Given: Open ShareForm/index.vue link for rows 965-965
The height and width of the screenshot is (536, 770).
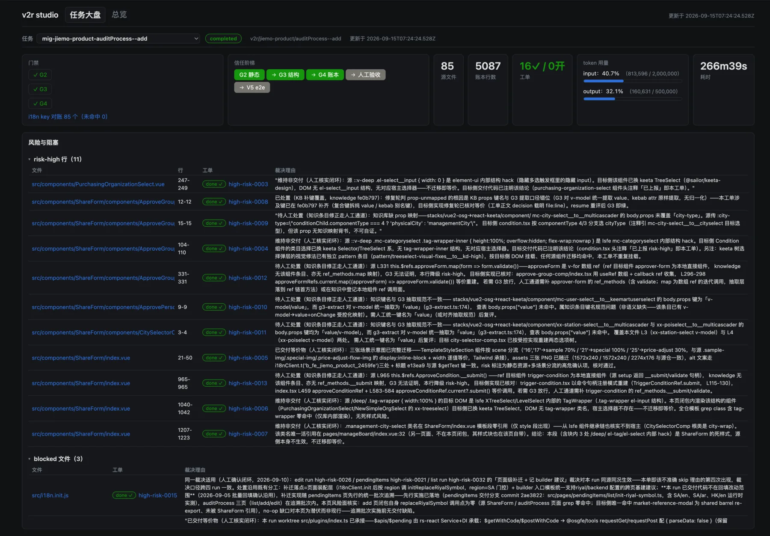Looking at the screenshot, I should (81, 383).
